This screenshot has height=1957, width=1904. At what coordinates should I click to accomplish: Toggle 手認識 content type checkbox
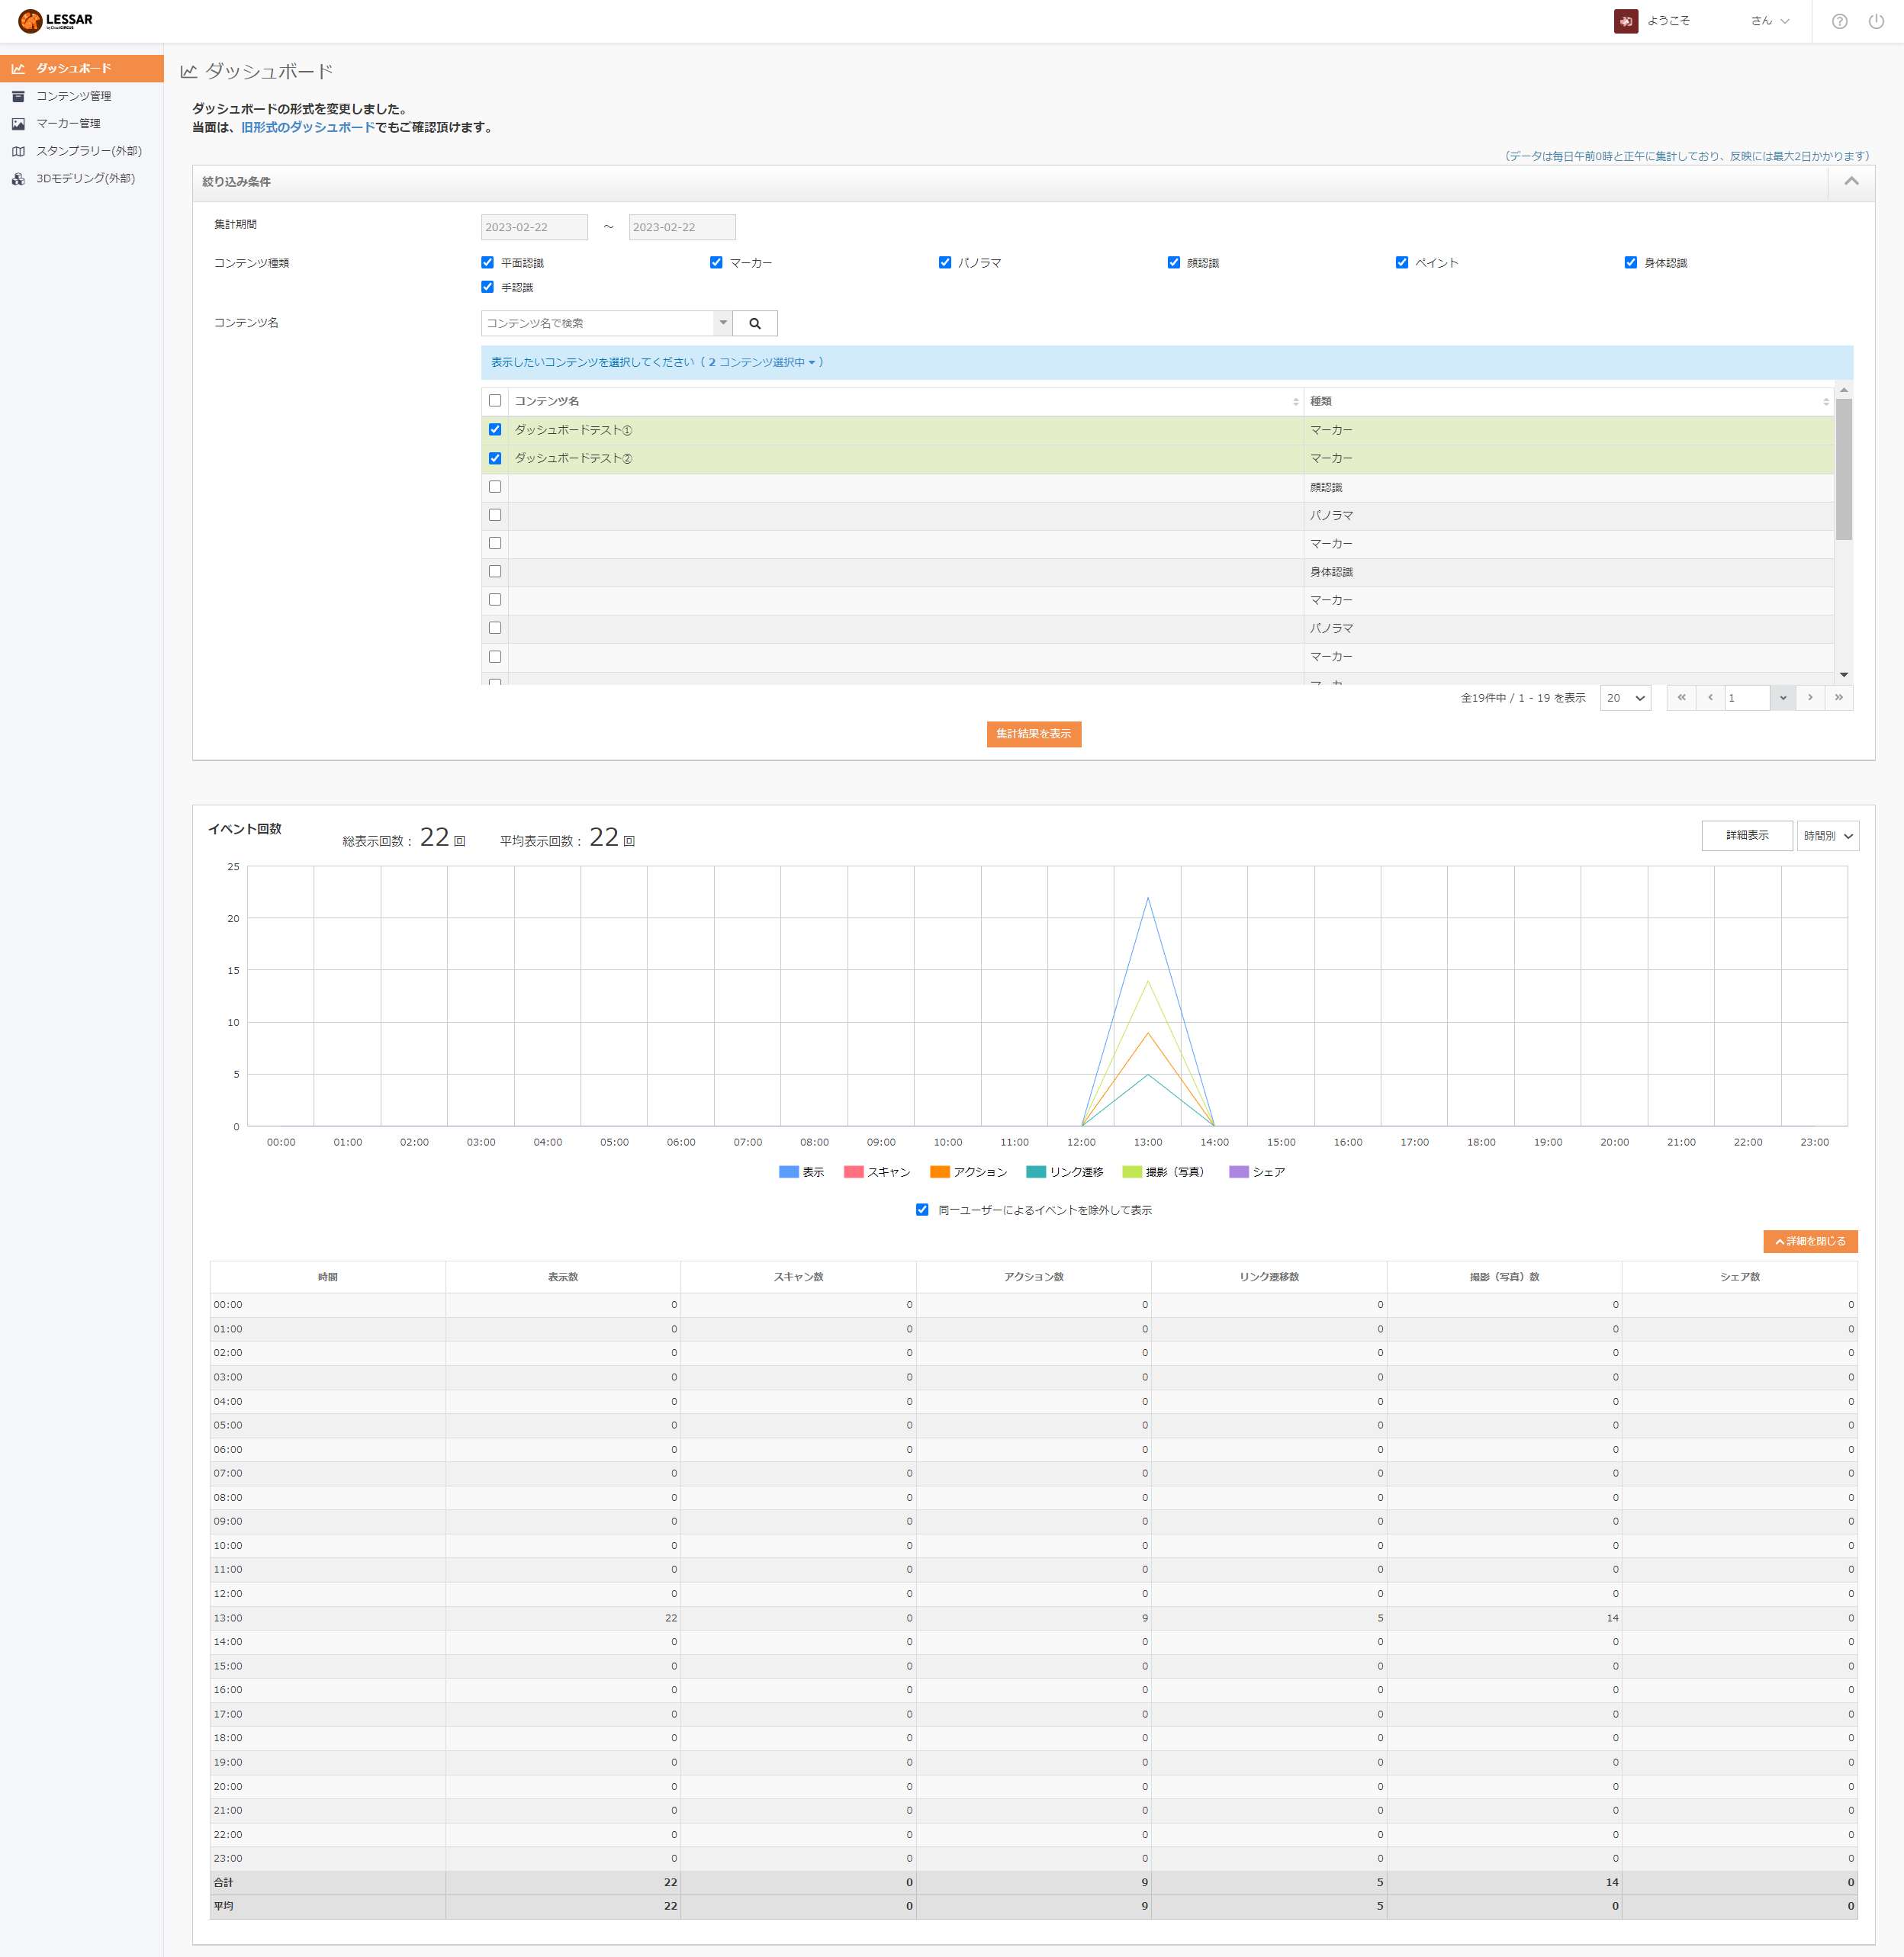coord(488,287)
